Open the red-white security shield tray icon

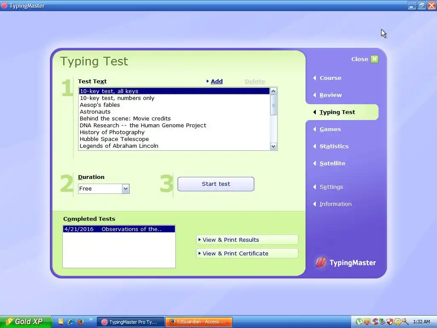(390, 322)
